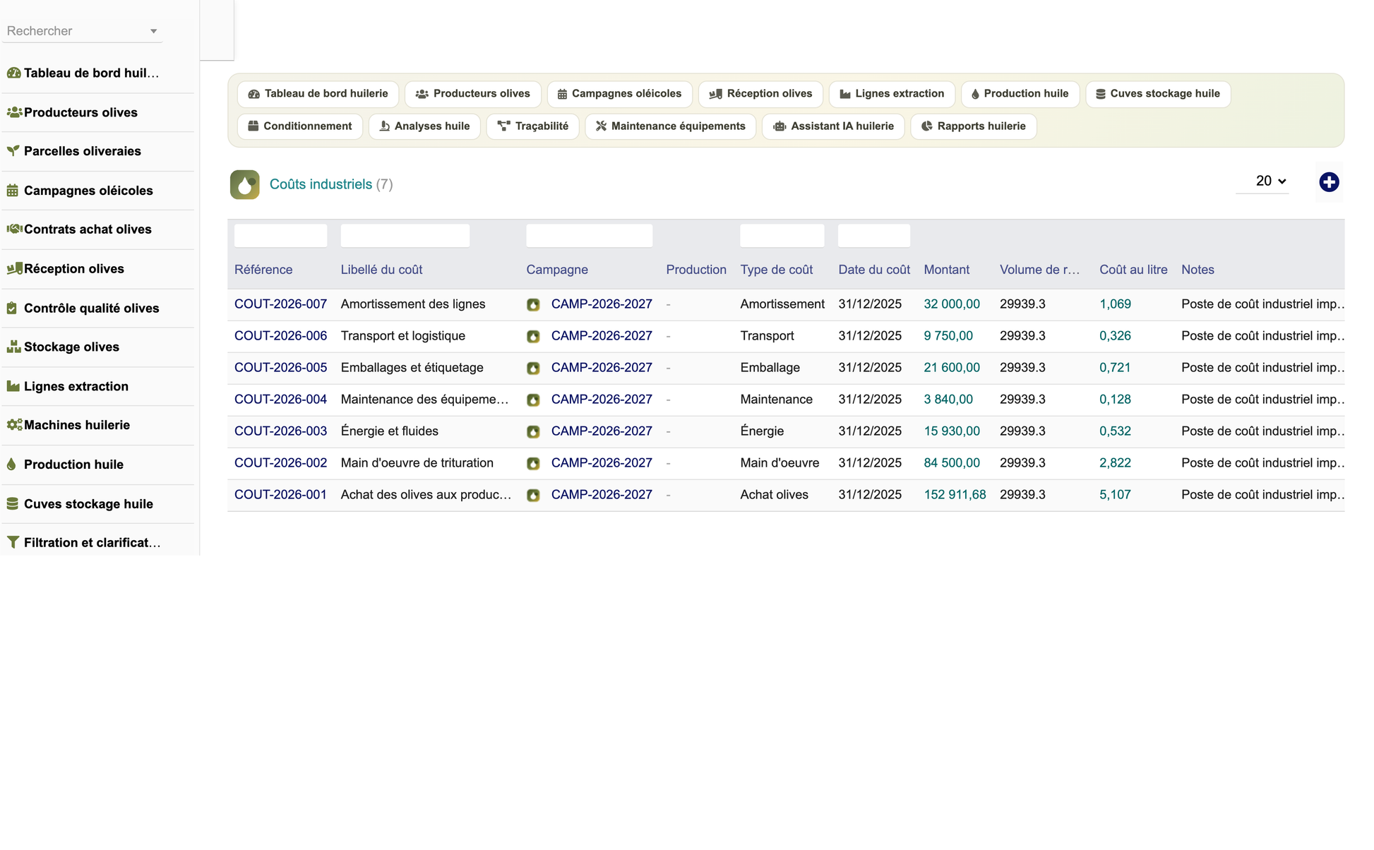Click campaign icon in COUT-2026-005 row
This screenshot has width=1374, height=850.
(533, 369)
